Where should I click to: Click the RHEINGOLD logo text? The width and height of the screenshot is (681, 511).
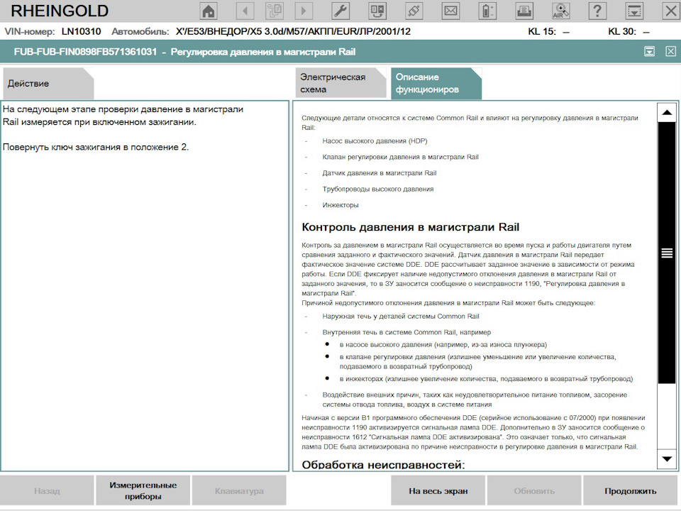click(x=60, y=11)
